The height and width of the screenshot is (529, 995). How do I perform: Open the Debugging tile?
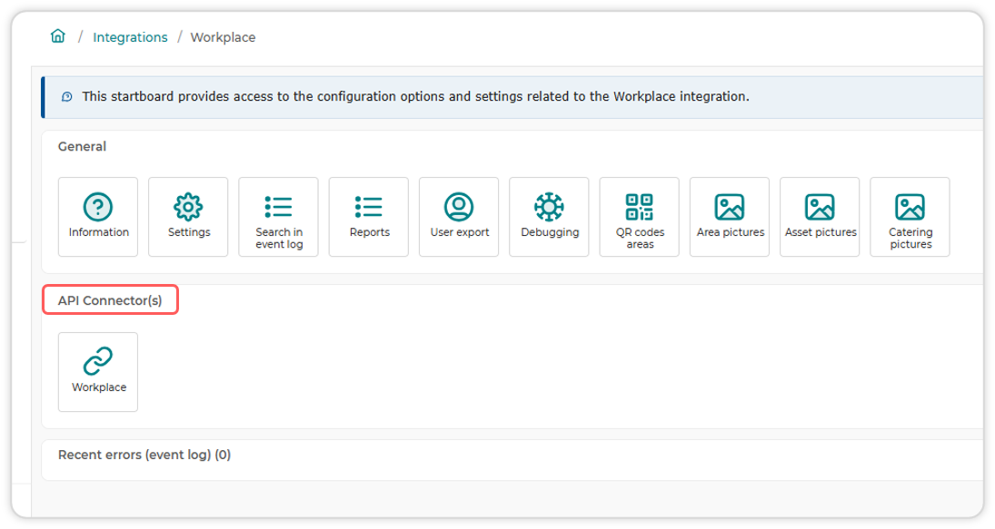coord(549,217)
